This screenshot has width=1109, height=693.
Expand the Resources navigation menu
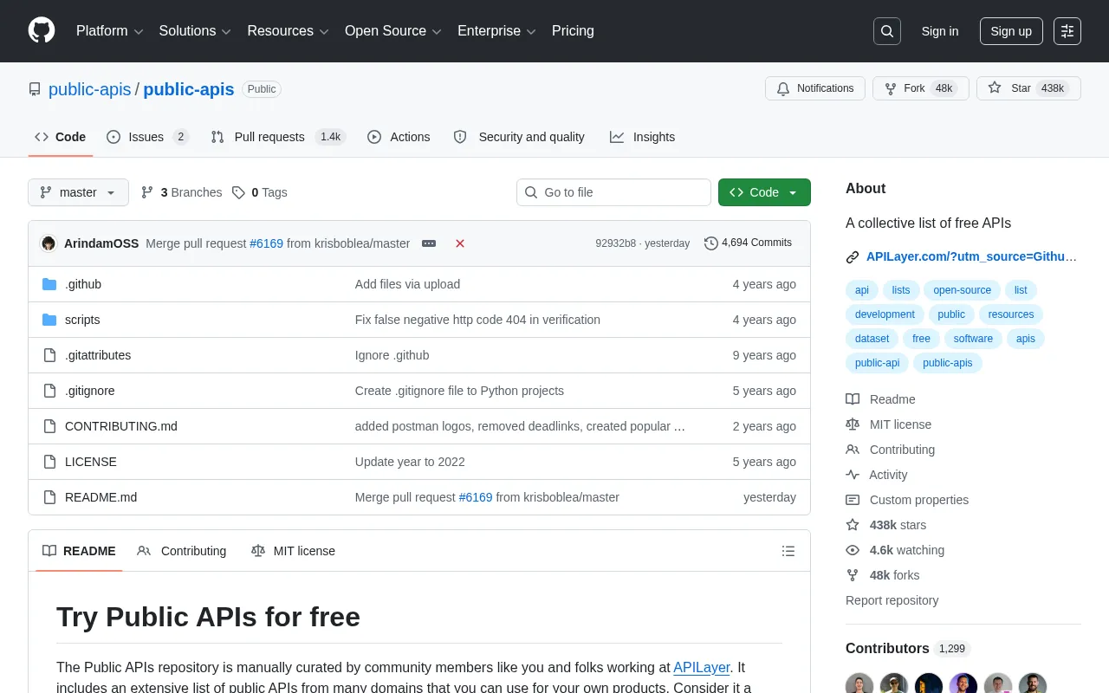pos(288,31)
